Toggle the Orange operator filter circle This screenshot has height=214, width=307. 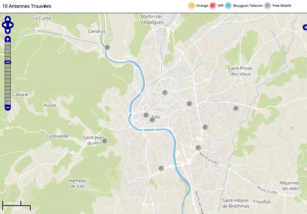coord(192,6)
